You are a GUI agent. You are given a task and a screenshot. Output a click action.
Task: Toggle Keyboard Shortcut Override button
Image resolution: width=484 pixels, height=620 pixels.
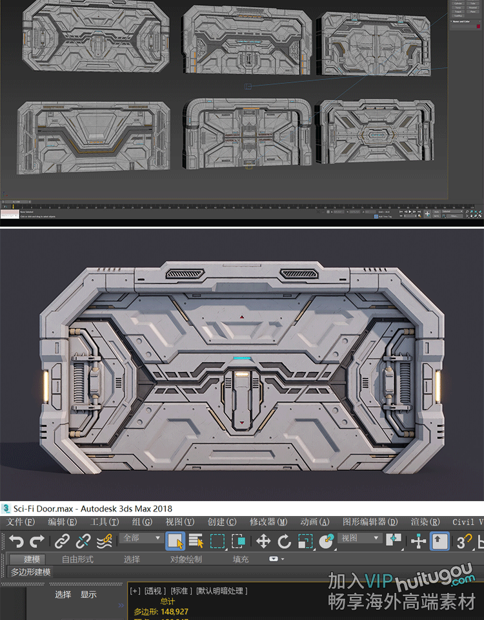click(x=439, y=541)
